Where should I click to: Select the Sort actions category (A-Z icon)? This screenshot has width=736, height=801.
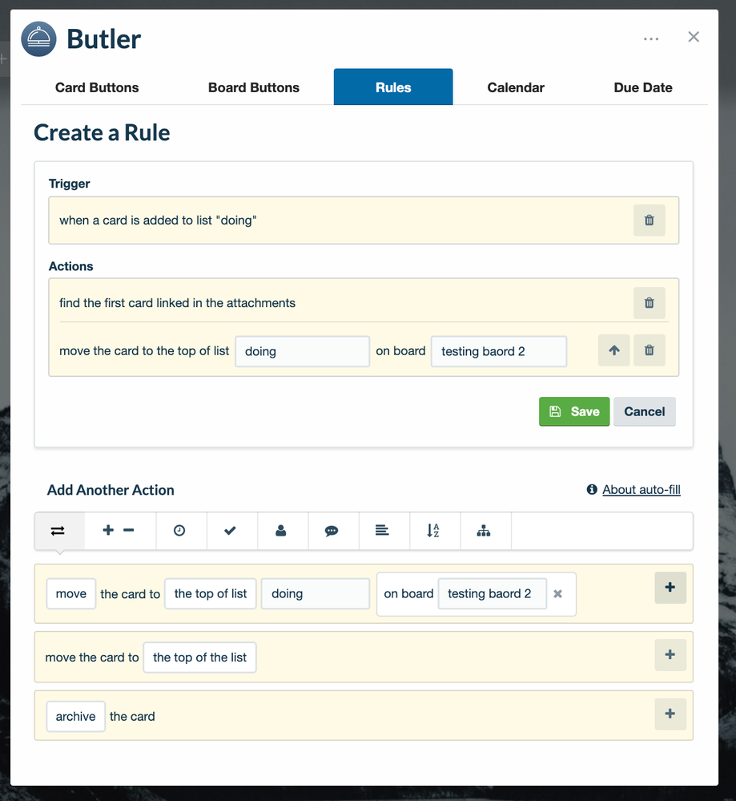[435, 531]
